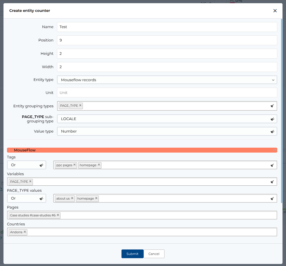
Task: Clear Entity grouping types using the brush icon
Action: 272,106
